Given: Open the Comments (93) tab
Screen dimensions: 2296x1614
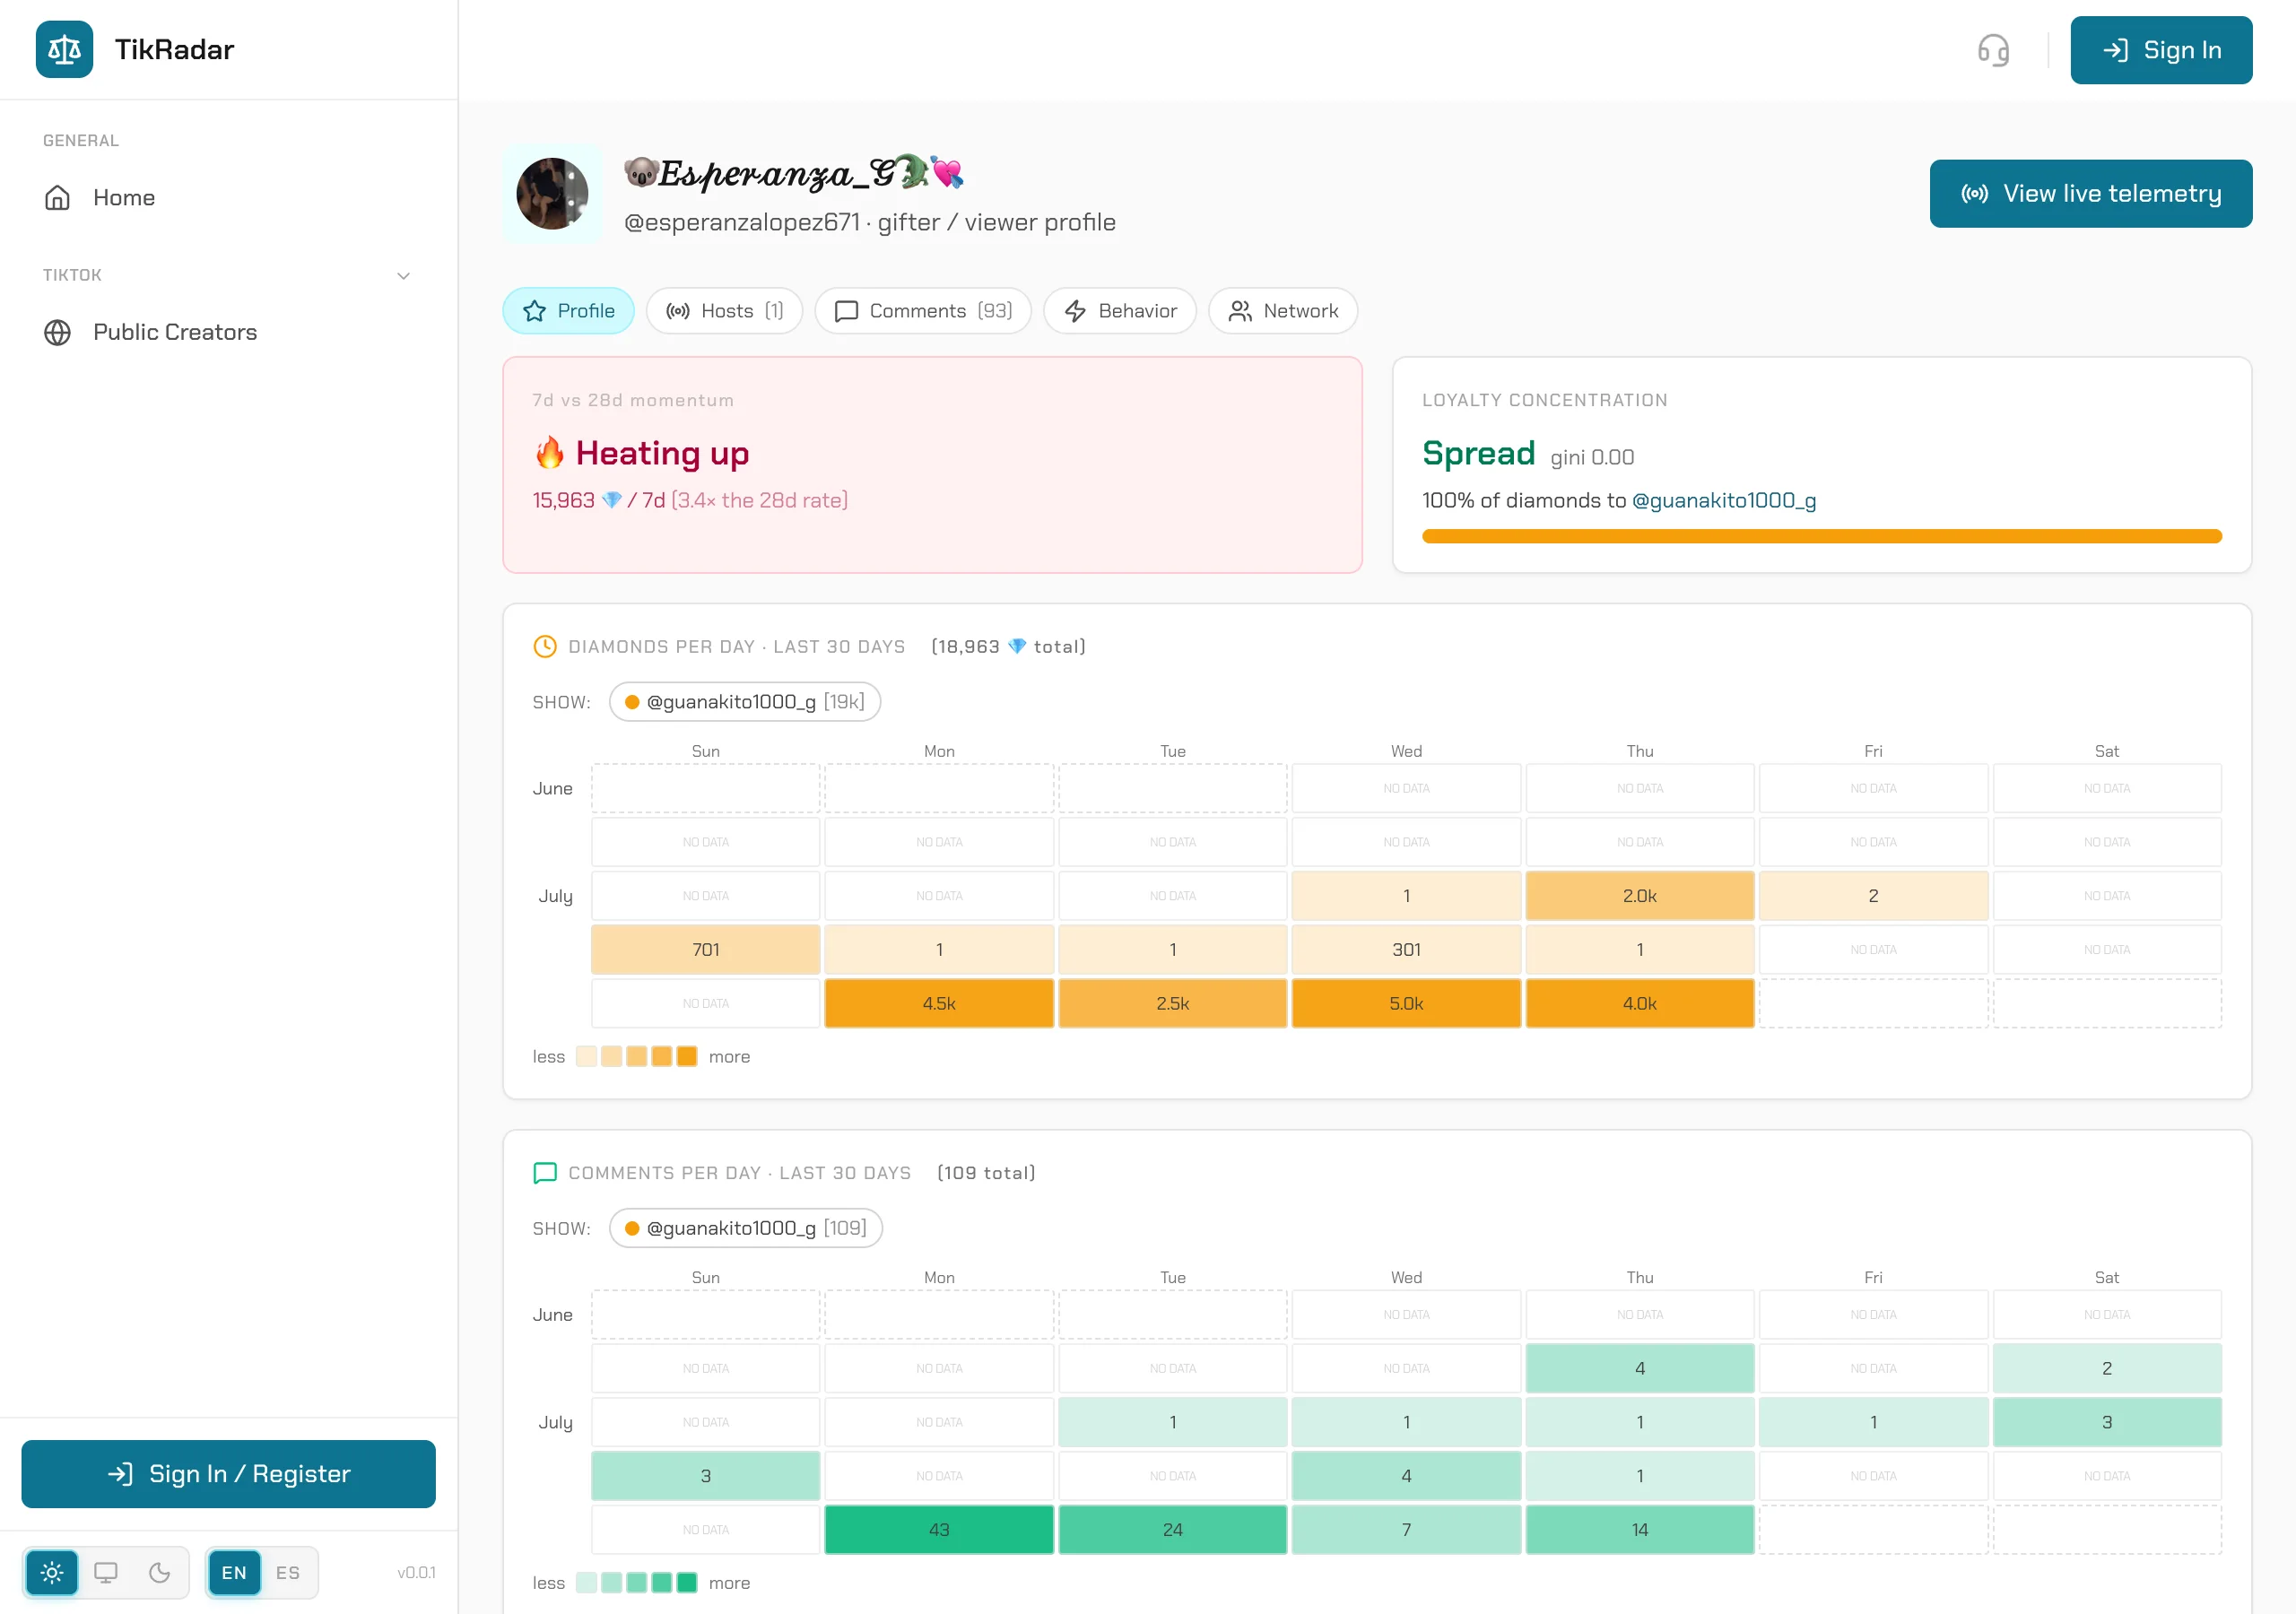Looking at the screenshot, I should 923,311.
